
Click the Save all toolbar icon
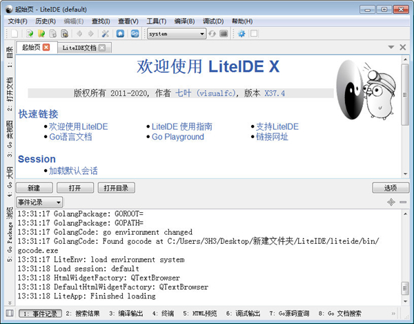tap(65, 34)
